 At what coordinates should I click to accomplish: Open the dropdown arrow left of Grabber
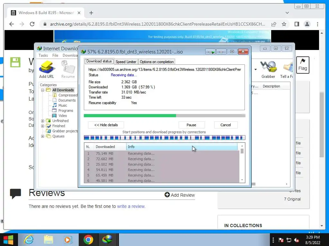click(255, 69)
